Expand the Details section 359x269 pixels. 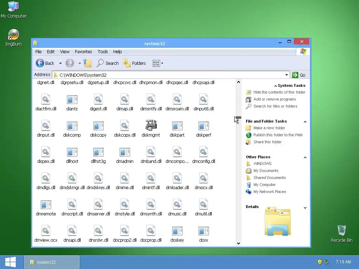(305, 208)
